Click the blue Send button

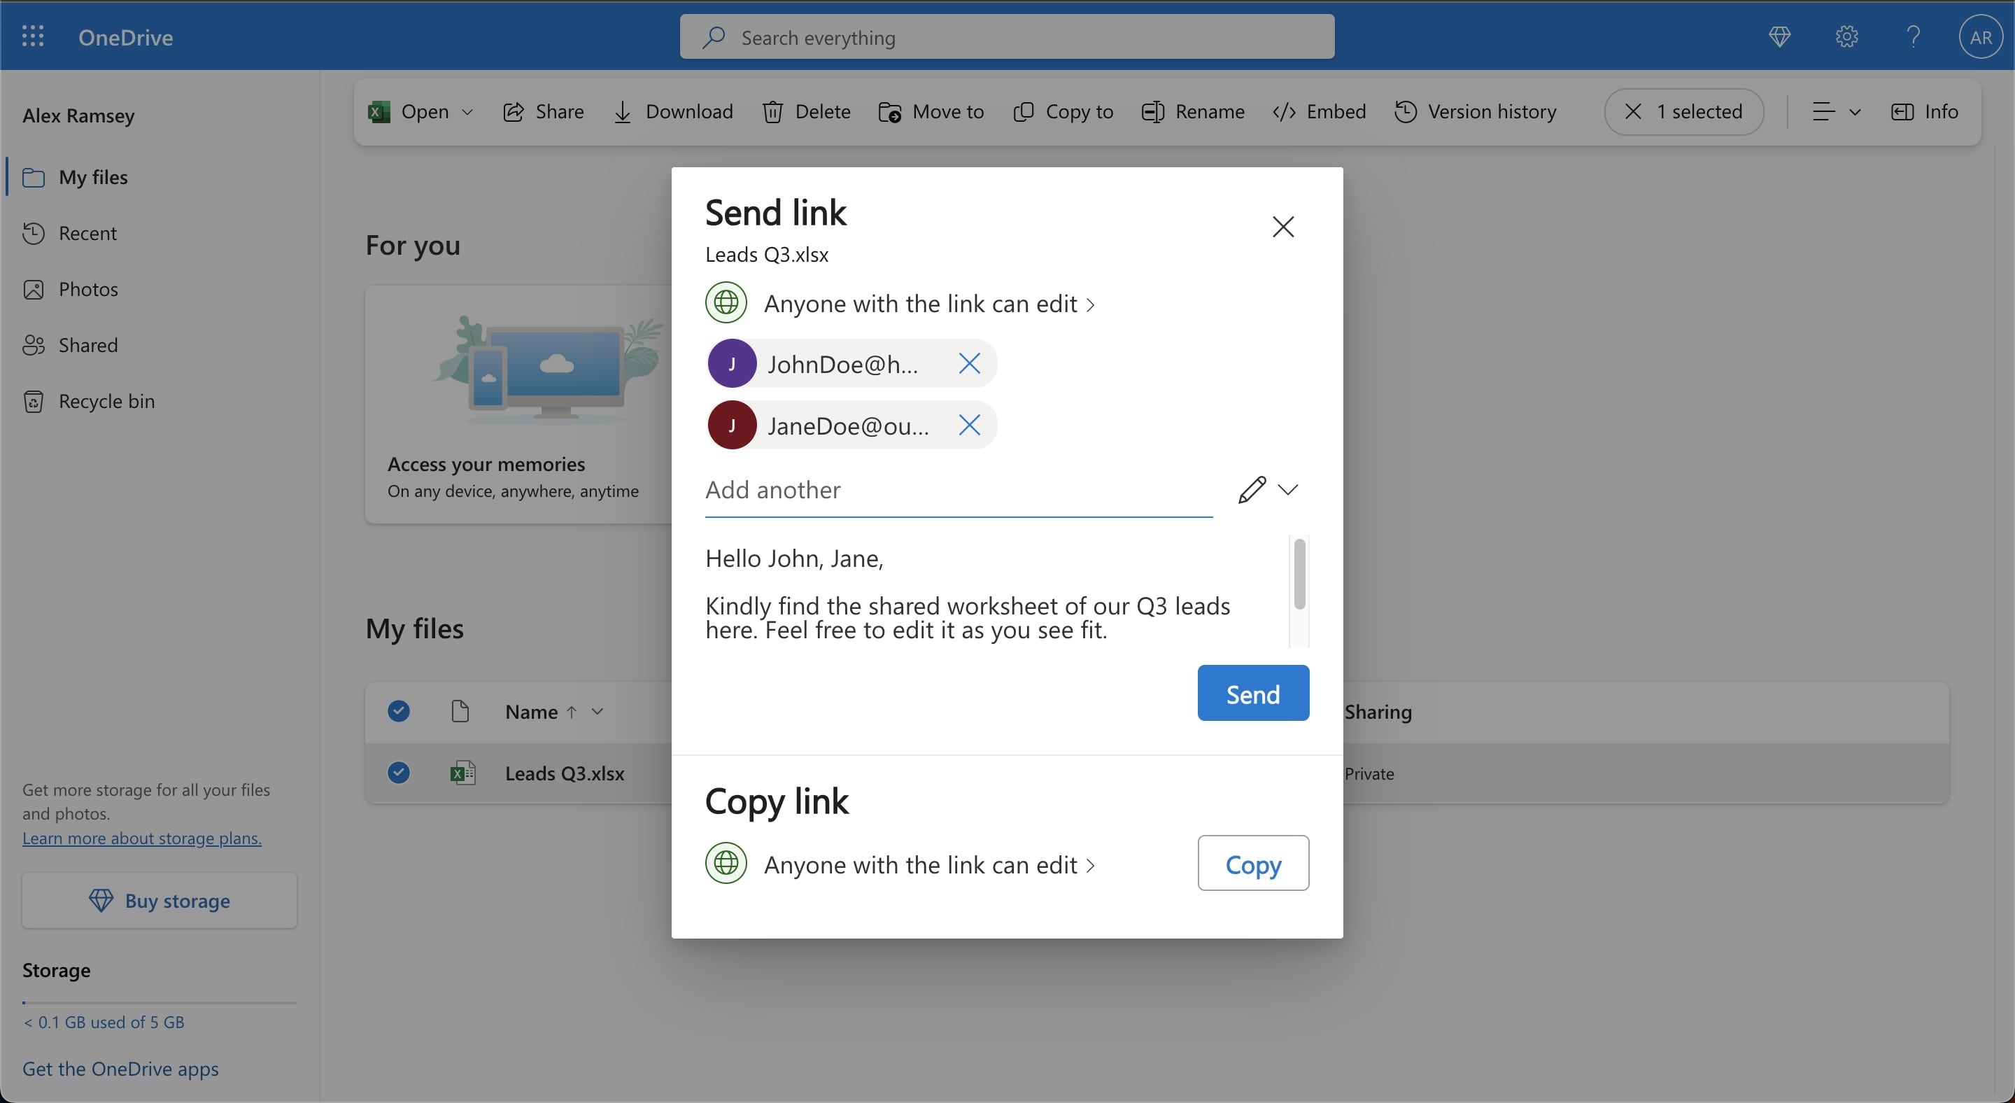1252,693
